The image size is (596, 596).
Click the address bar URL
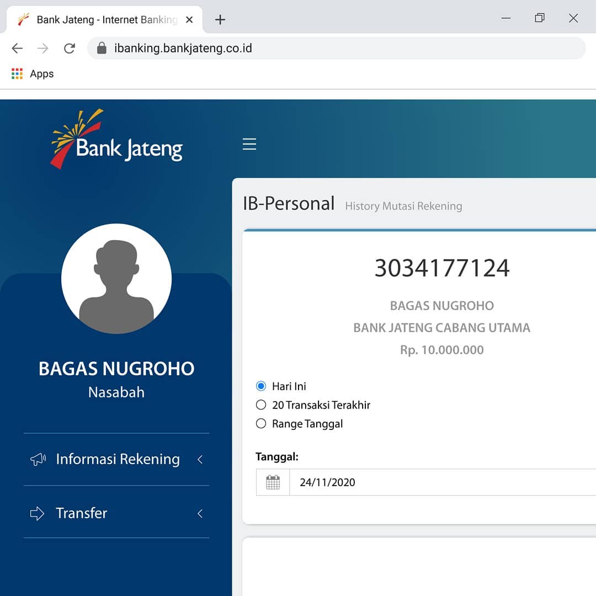pyautogui.click(x=183, y=48)
